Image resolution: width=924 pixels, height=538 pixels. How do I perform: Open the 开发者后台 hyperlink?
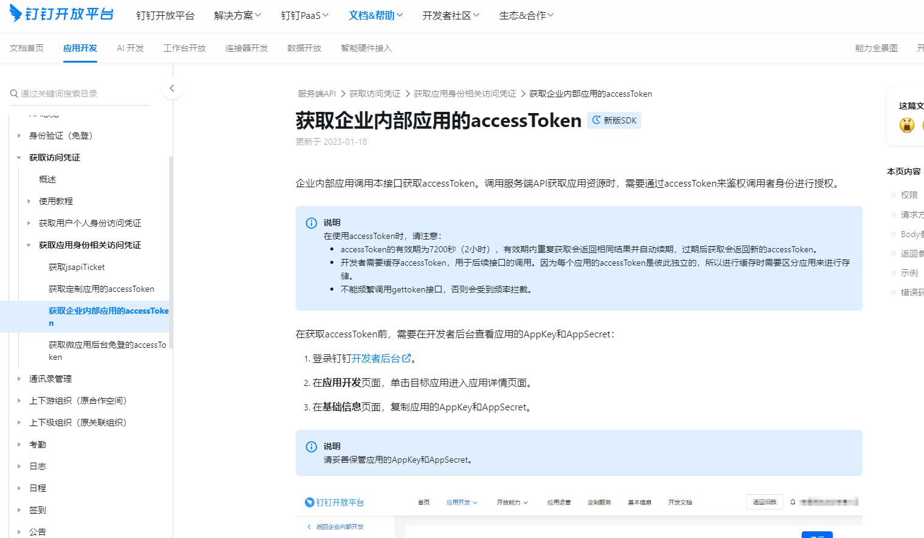click(x=376, y=359)
